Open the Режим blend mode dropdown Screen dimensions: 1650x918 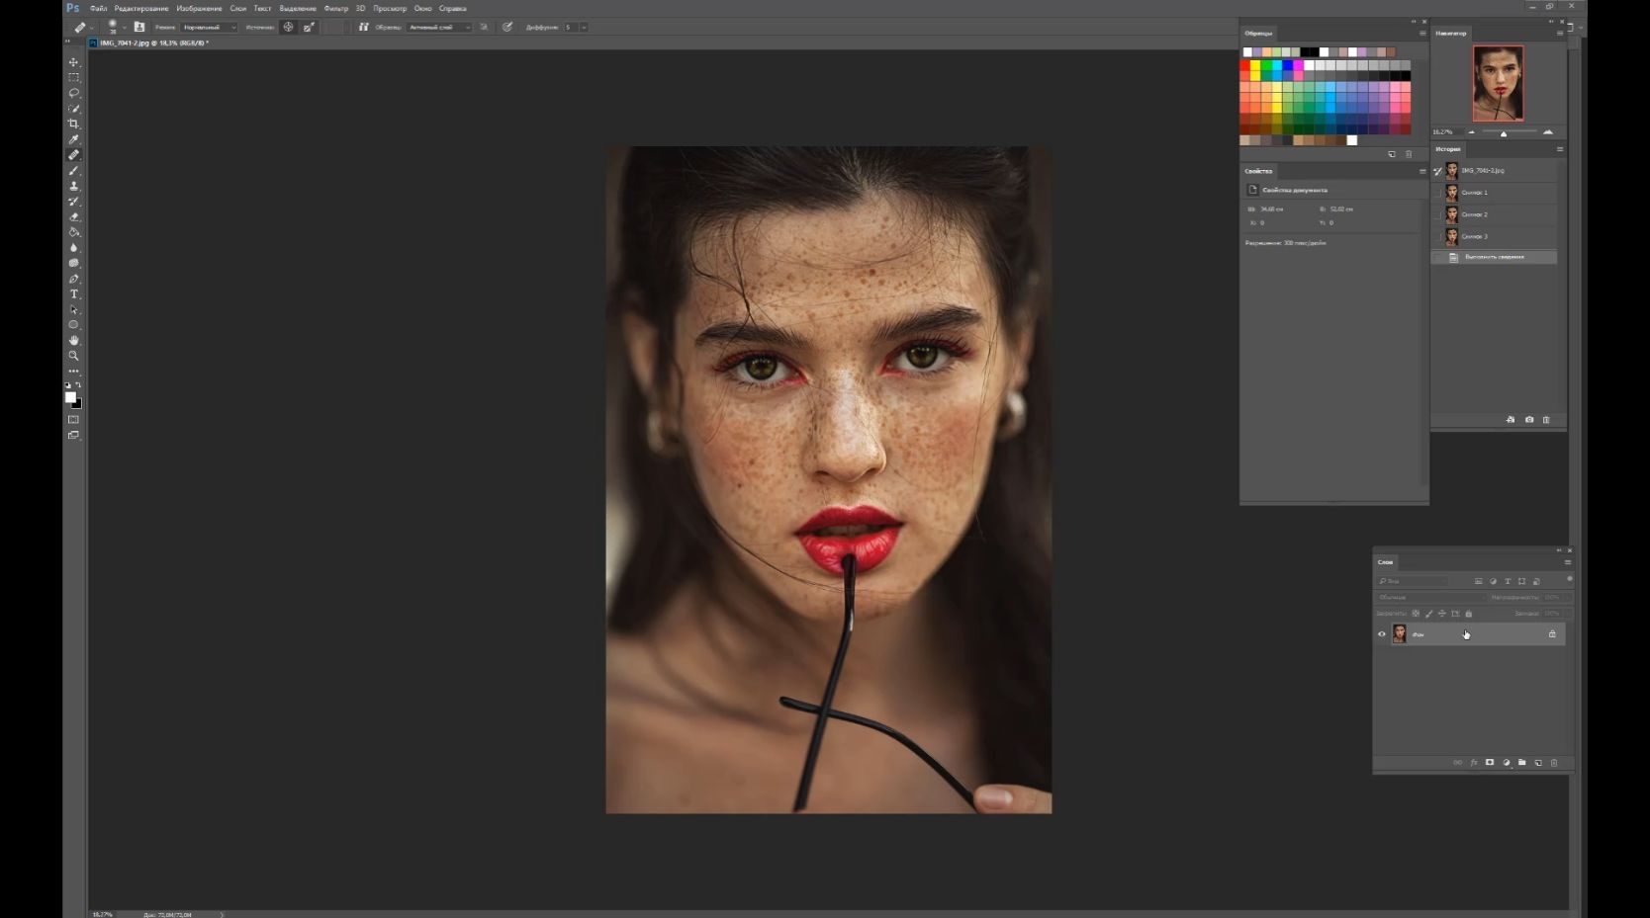click(x=210, y=27)
